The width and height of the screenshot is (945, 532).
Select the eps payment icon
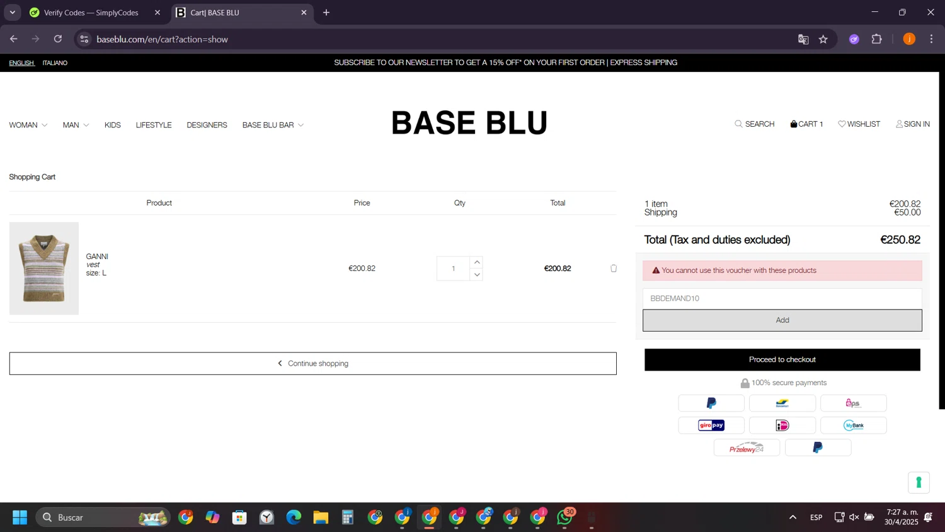click(854, 403)
